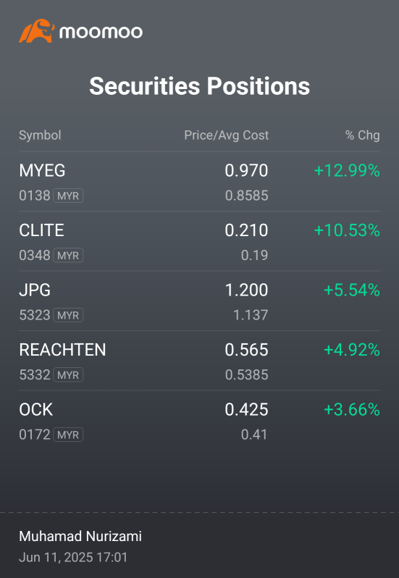Click the MYEG +12.99% change value
The width and height of the screenshot is (399, 578).
pyautogui.click(x=347, y=171)
